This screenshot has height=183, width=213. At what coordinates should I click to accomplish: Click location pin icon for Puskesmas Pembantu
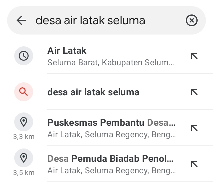pyautogui.click(x=24, y=122)
